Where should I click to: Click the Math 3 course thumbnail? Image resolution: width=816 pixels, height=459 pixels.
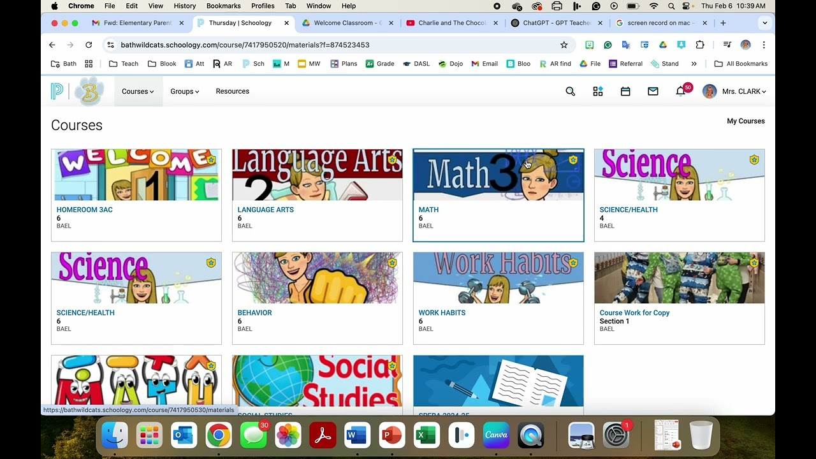tap(499, 175)
